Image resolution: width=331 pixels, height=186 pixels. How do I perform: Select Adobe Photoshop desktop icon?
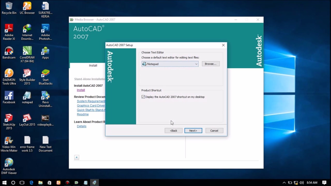(45, 32)
